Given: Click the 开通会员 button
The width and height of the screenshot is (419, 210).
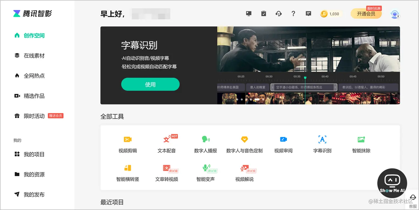Looking at the screenshot, I should 366,14.
